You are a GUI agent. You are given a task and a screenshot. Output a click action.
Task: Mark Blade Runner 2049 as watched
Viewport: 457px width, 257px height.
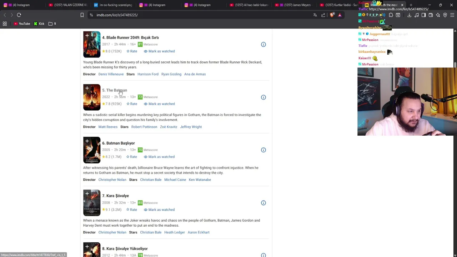[x=159, y=51]
